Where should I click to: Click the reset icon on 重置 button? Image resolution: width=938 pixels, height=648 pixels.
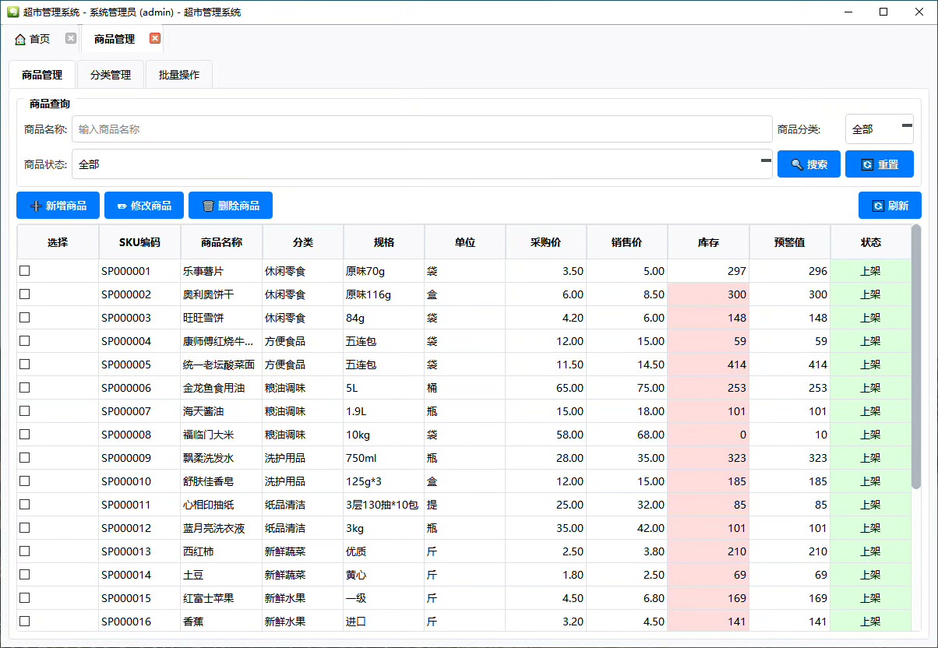(x=866, y=164)
